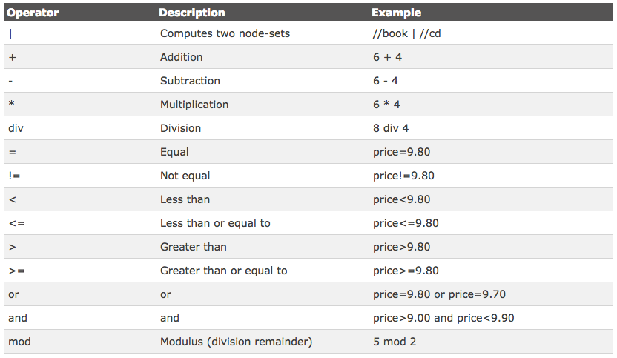Select the "Modulus (division remainder)" description

[x=236, y=342]
